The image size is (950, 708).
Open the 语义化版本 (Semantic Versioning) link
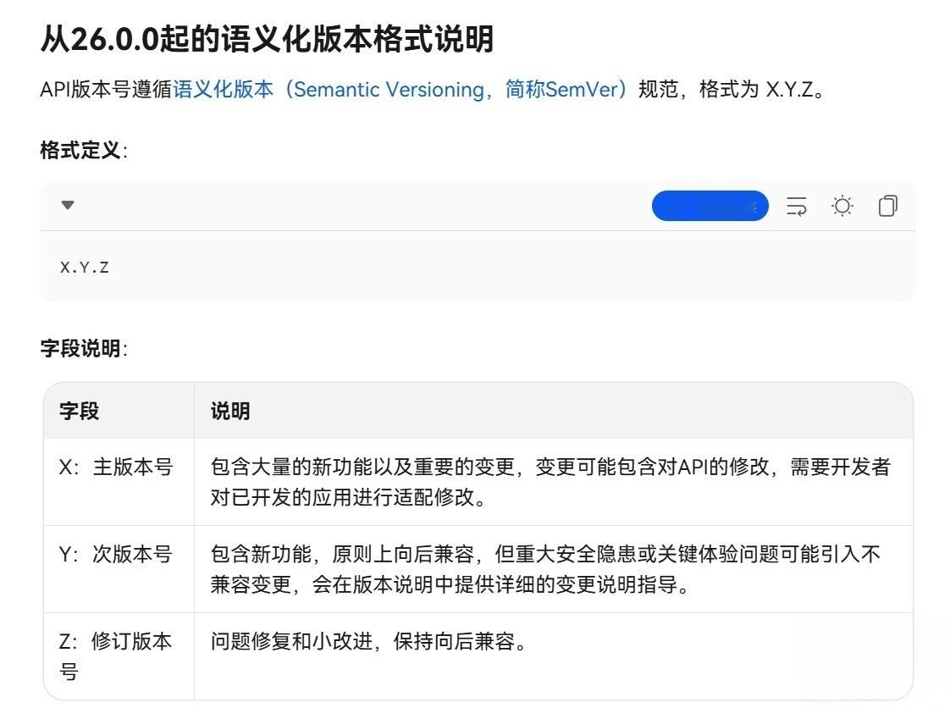tap(400, 90)
